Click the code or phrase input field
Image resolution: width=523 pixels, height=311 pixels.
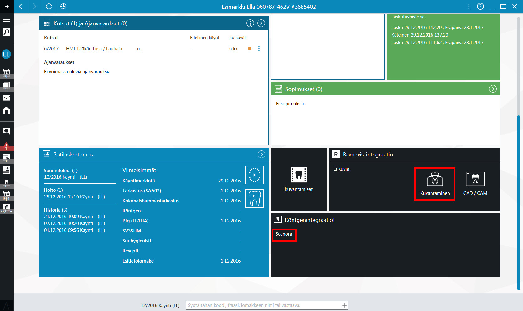pos(267,305)
